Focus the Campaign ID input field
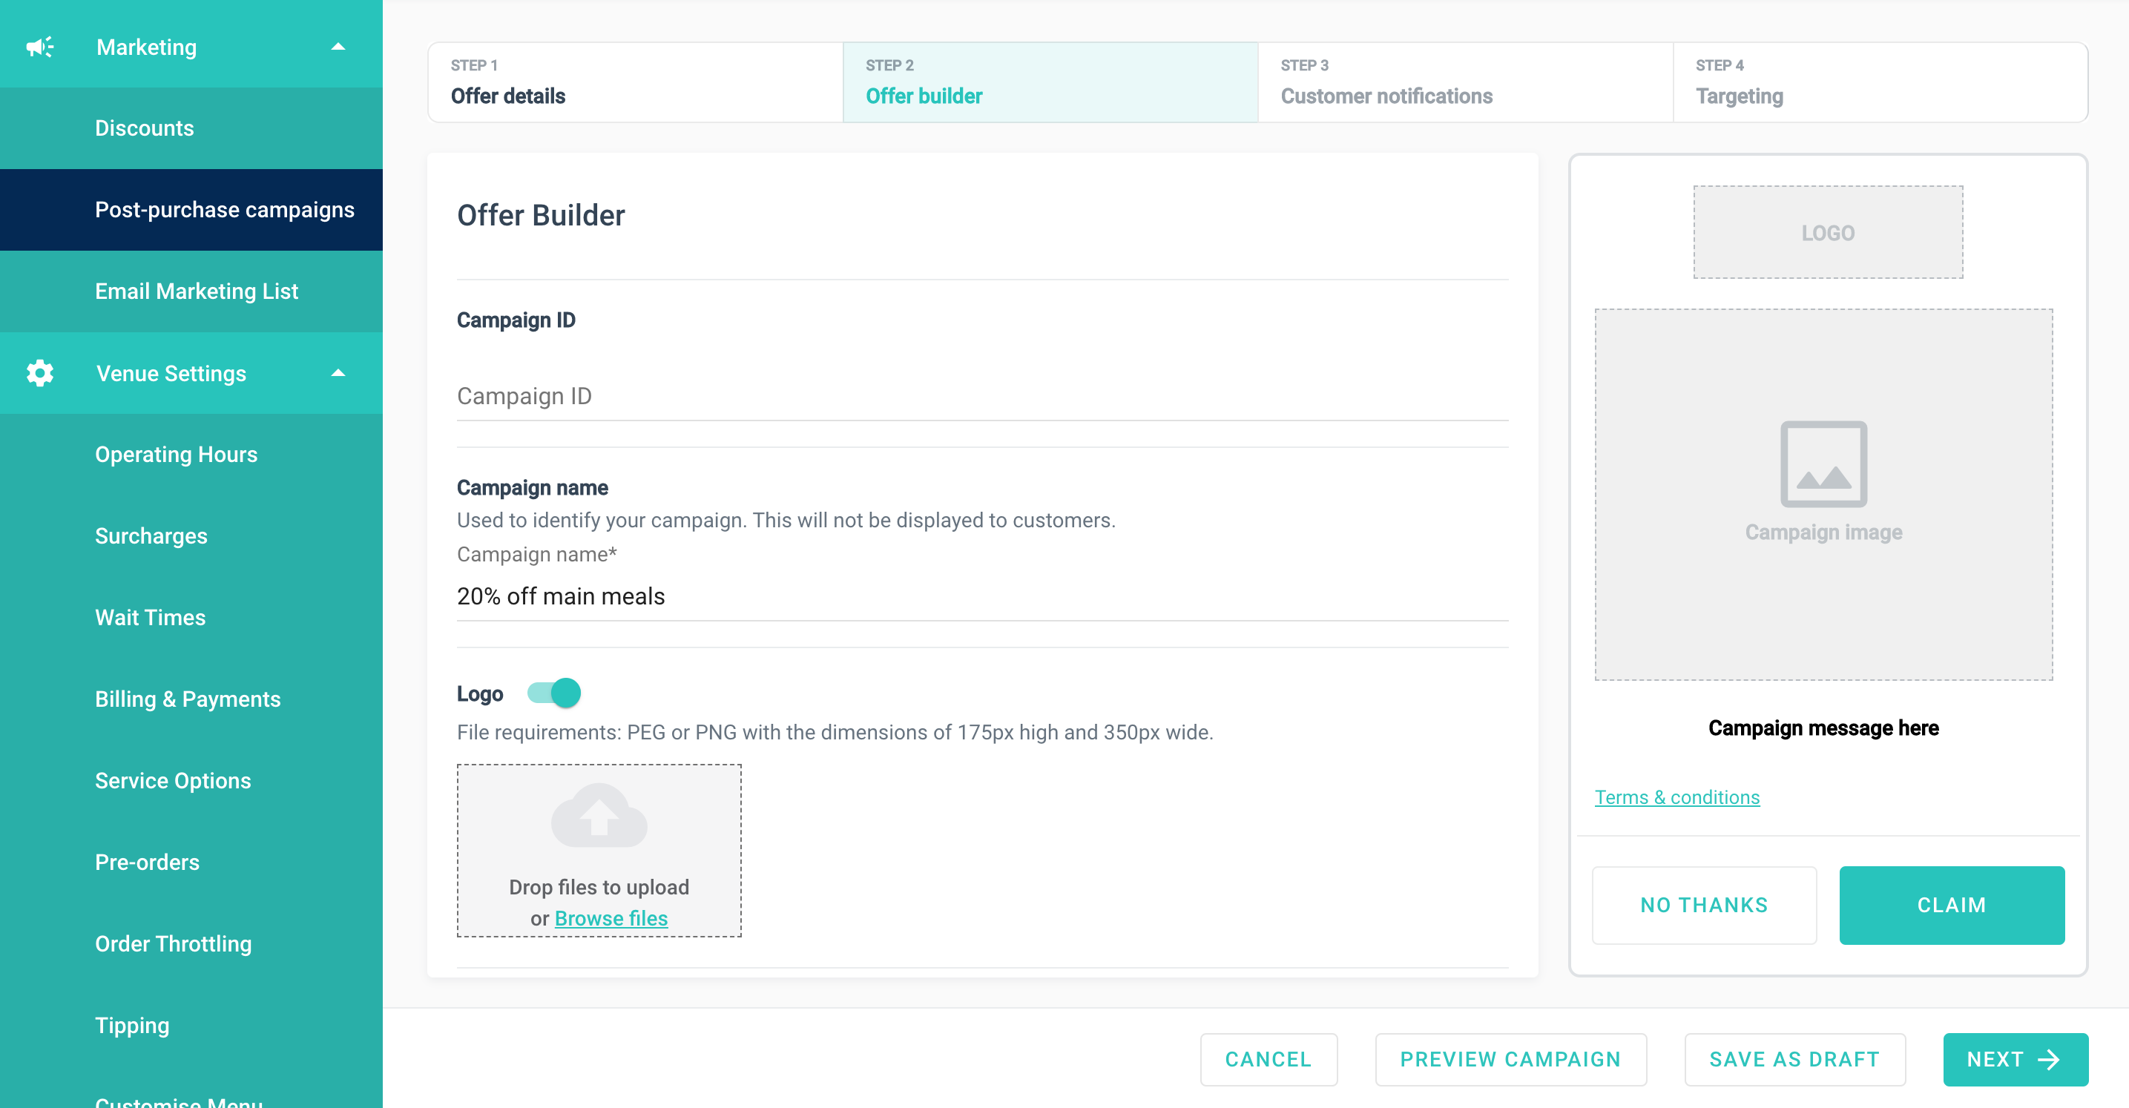 (981, 397)
